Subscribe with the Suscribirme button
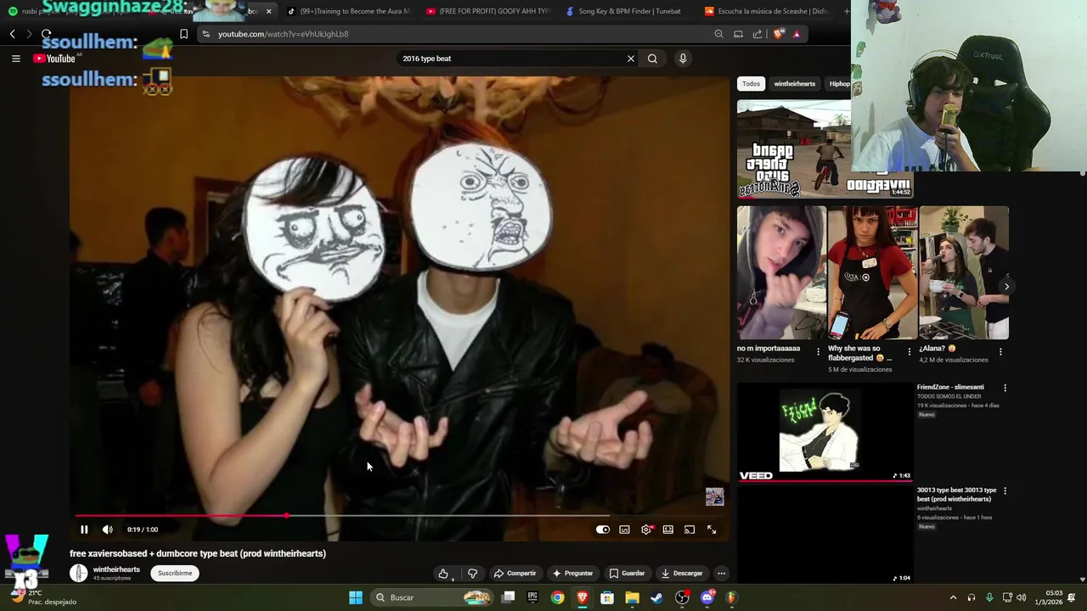This screenshot has height=611, width=1087. tap(175, 573)
